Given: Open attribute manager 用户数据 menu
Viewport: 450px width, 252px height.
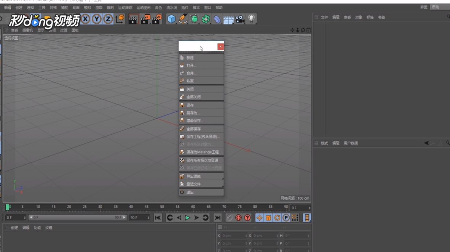Looking at the screenshot, I should 351,143.
